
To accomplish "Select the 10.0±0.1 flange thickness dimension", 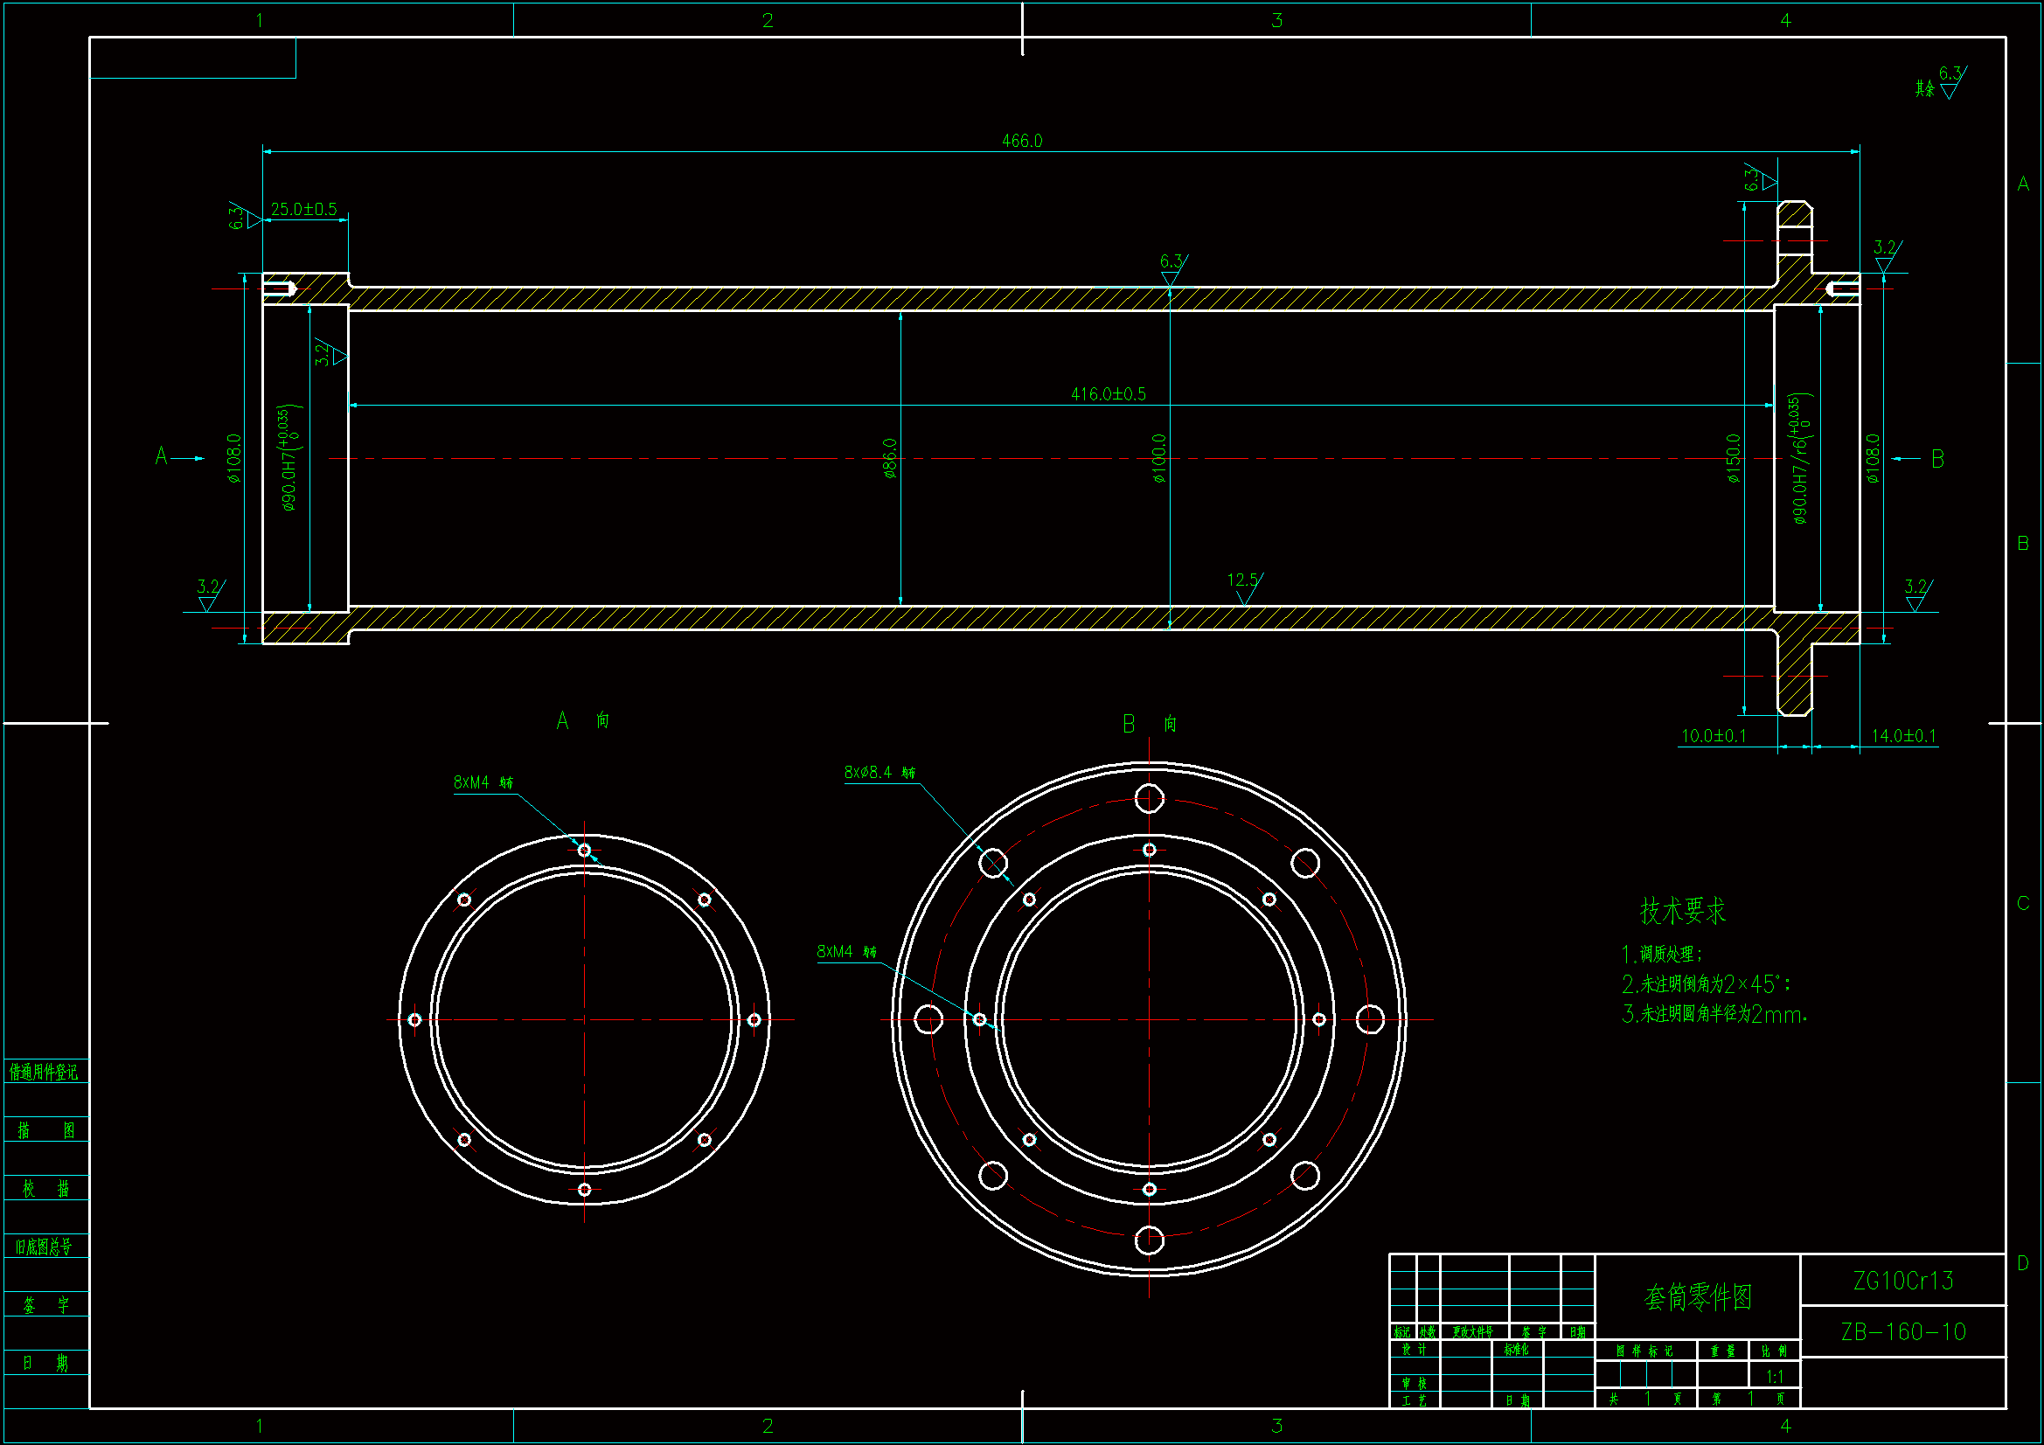I will click(1713, 736).
